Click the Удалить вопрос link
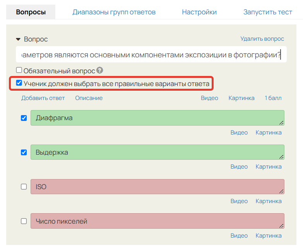Viewport: 303px width, 250px height. click(x=262, y=39)
